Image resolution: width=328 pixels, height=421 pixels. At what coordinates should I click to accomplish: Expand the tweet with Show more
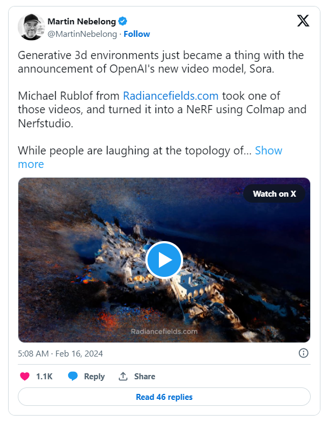click(268, 151)
